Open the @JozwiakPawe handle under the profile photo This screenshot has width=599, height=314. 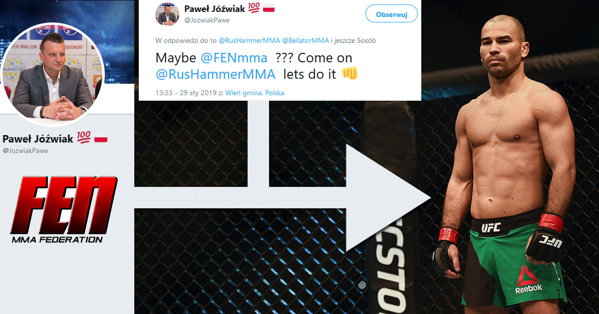25,151
